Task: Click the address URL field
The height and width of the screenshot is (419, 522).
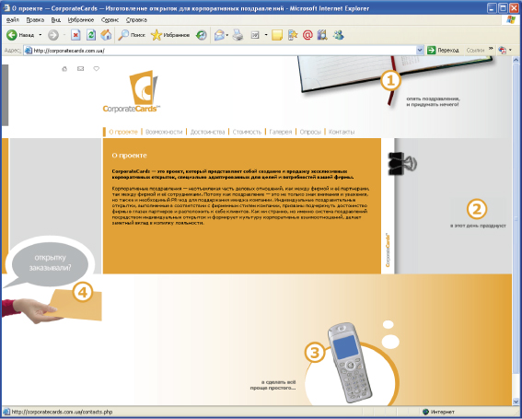Action: pyautogui.click(x=220, y=51)
